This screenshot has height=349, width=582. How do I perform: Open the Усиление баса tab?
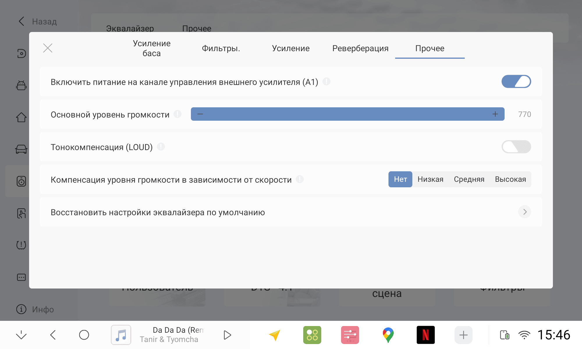point(152,48)
